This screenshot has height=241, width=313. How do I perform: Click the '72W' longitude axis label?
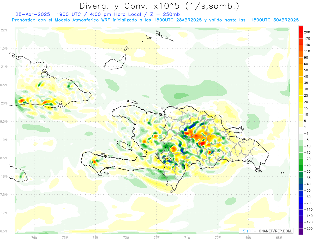(156, 238)
